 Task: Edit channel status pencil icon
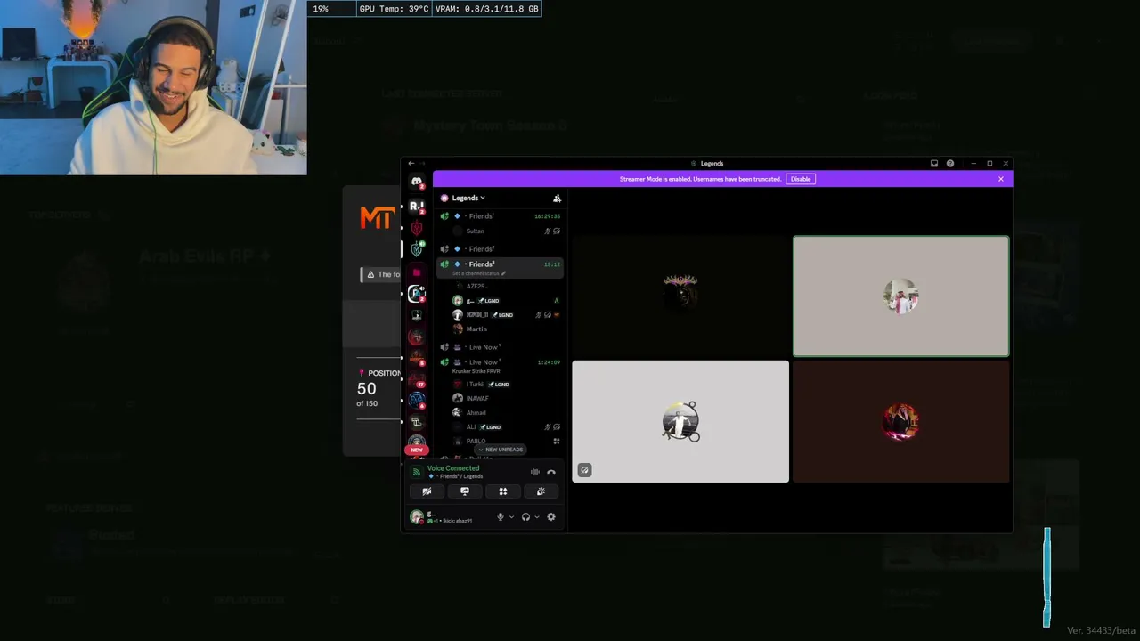click(503, 273)
